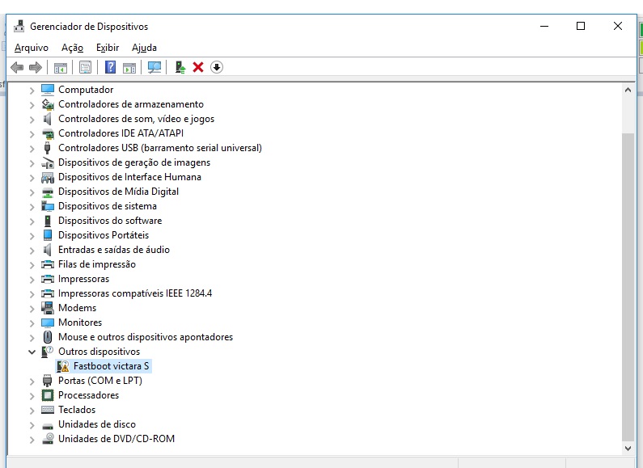643x468 pixels.
Task: Expand Entradas e saídas de áudio
Action: 32,251
